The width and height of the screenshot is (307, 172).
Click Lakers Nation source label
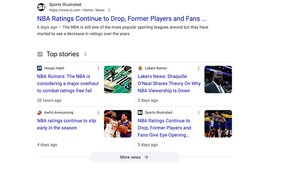click(156, 68)
